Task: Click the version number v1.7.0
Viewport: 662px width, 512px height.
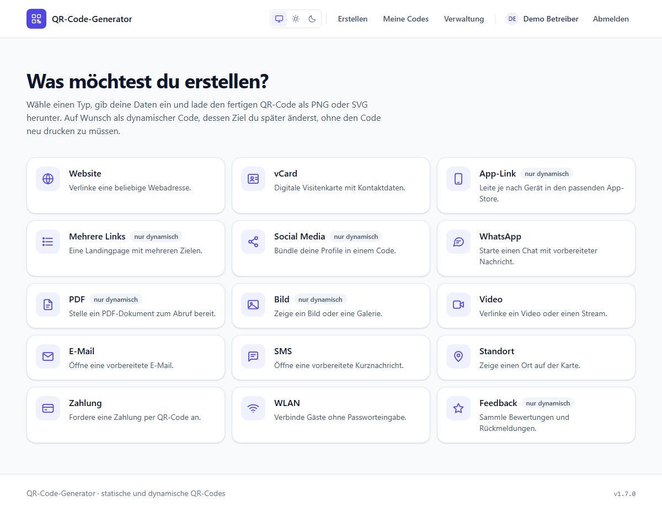Action: tap(624, 494)
